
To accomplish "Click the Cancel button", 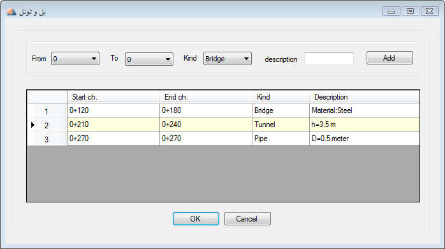I will [x=247, y=218].
